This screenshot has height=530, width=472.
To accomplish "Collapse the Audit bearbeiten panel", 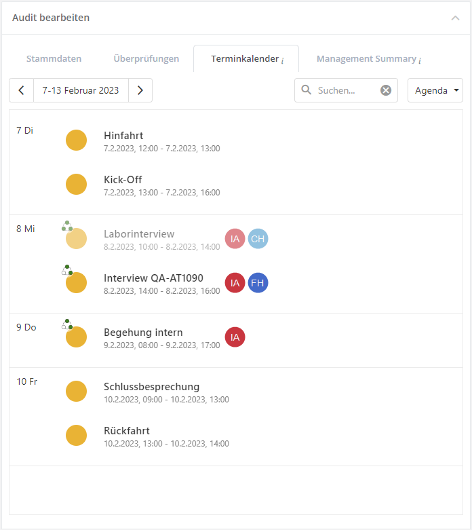I will [x=455, y=18].
